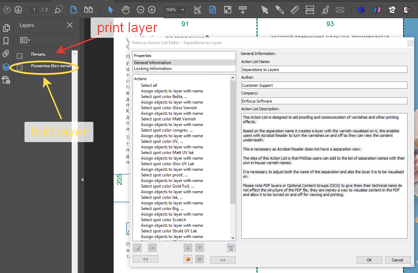Click the Actions list scrollbar thumb
The image size is (418, 273).
(233, 142)
